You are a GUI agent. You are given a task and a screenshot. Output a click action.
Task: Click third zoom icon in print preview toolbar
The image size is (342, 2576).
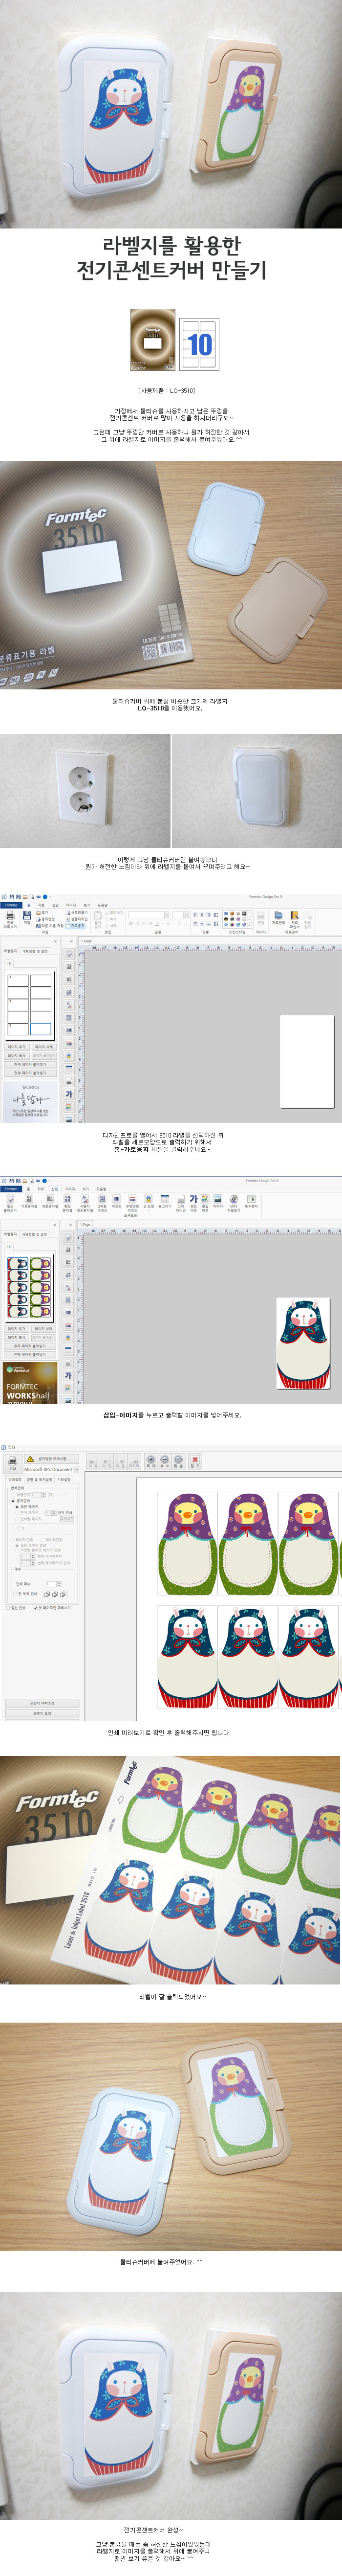pyautogui.click(x=179, y=1461)
